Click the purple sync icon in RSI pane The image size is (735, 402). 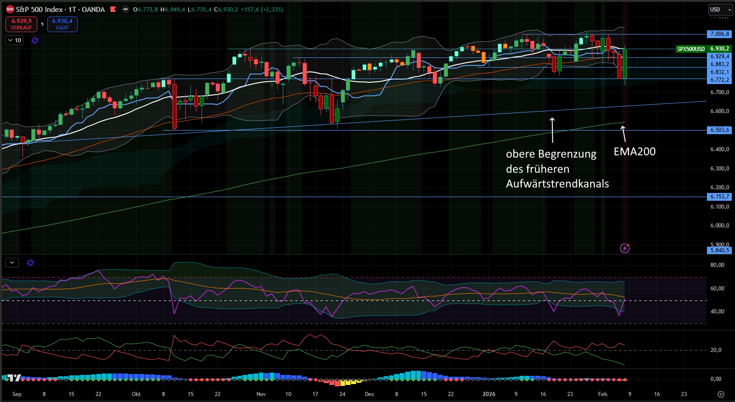[30, 263]
